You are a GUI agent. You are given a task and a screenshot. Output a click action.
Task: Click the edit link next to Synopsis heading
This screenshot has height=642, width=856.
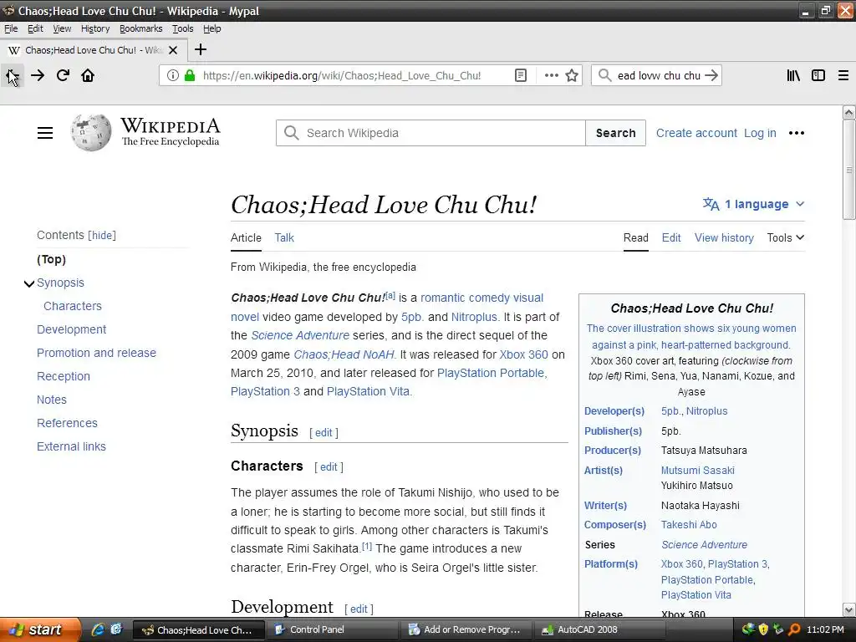point(324,432)
